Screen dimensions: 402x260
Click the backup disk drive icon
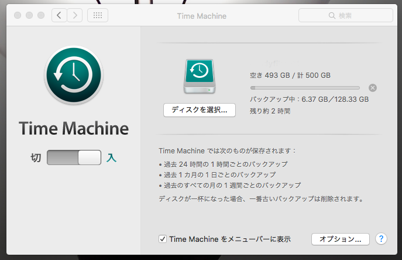pyautogui.click(x=200, y=76)
